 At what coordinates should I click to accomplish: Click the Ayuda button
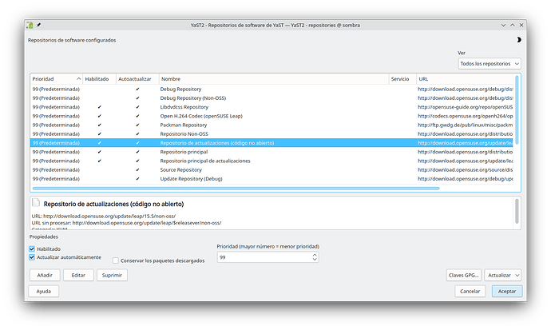coord(44,292)
